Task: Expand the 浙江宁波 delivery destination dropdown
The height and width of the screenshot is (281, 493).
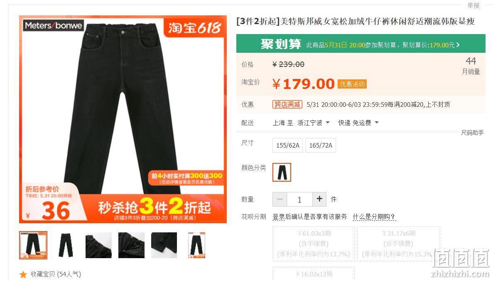Action: coord(314,123)
